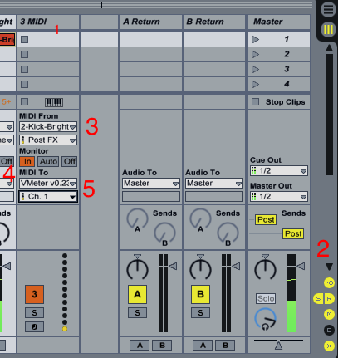
Task: Arm the 3 MIDI track for recording
Action: click(x=34, y=326)
